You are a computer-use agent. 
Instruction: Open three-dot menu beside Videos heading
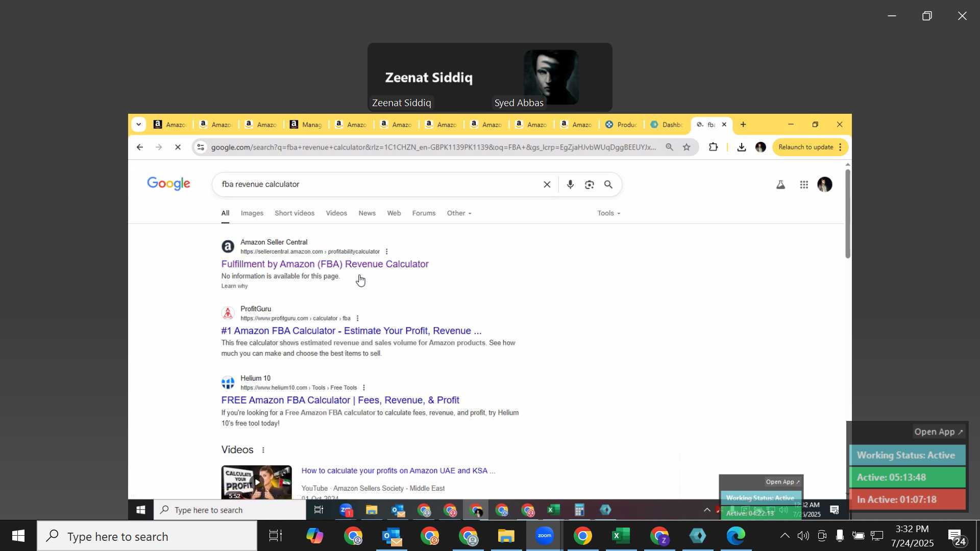pyautogui.click(x=263, y=450)
